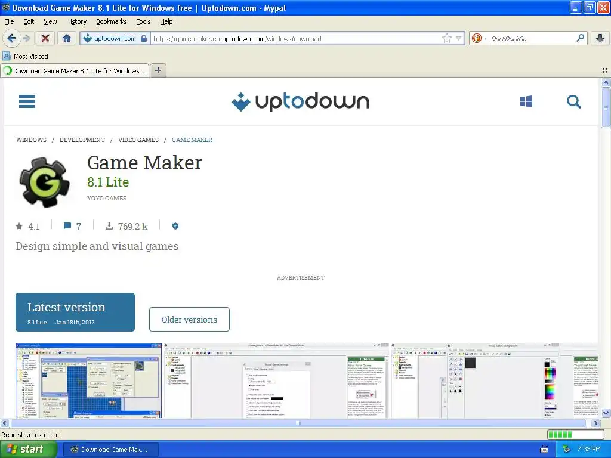The height and width of the screenshot is (458, 611).
Task: Click the Windows platform icon
Action: pos(526,101)
